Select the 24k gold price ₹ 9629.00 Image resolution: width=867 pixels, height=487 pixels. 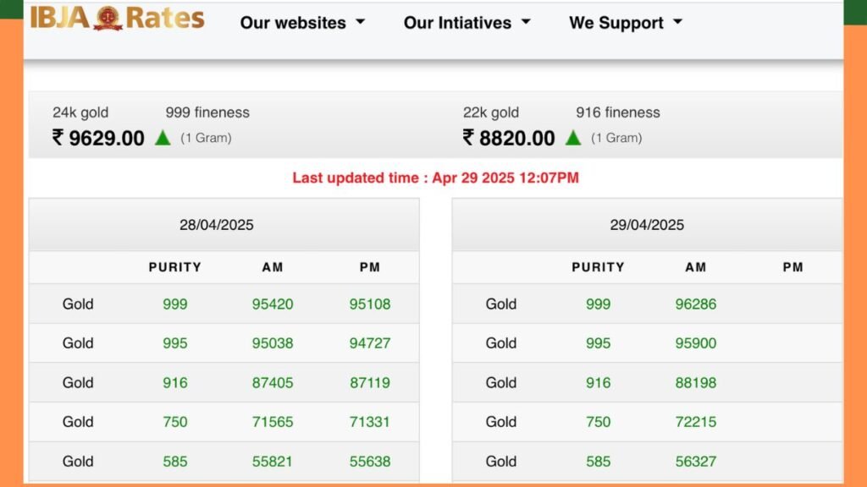tap(98, 138)
